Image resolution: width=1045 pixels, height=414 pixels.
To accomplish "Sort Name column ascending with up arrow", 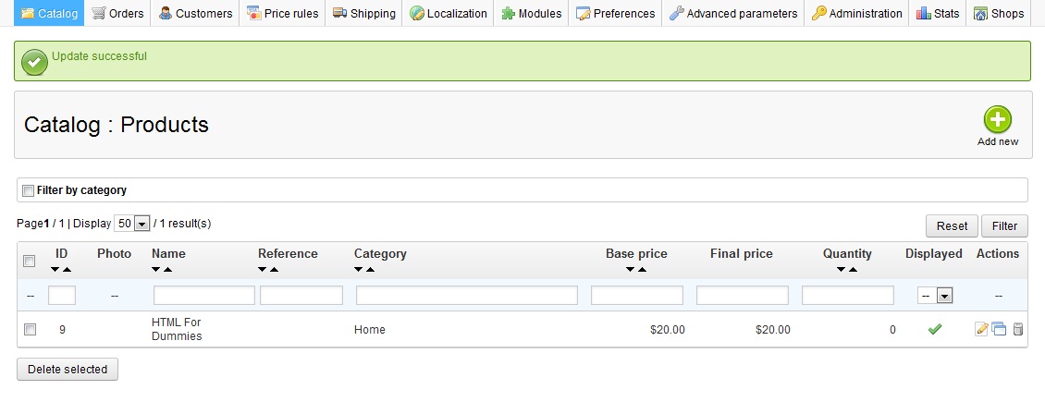I will (167, 269).
